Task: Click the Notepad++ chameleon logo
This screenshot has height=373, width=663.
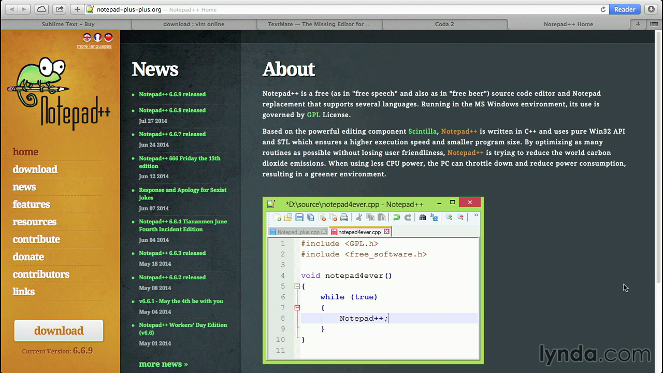Action: [x=59, y=93]
